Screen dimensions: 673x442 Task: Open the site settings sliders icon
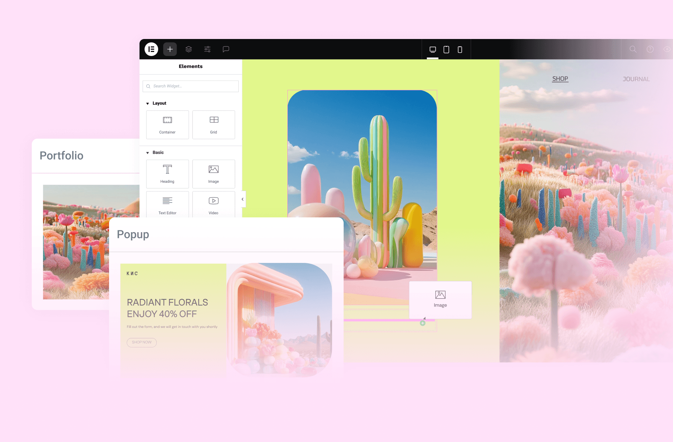(207, 49)
